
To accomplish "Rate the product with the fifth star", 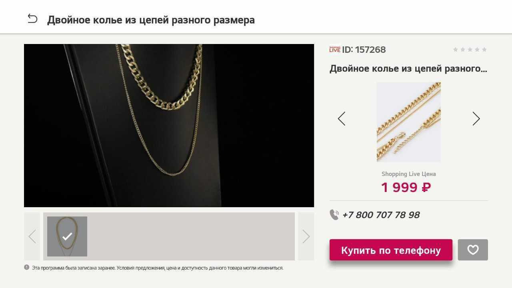I will tap(484, 50).
